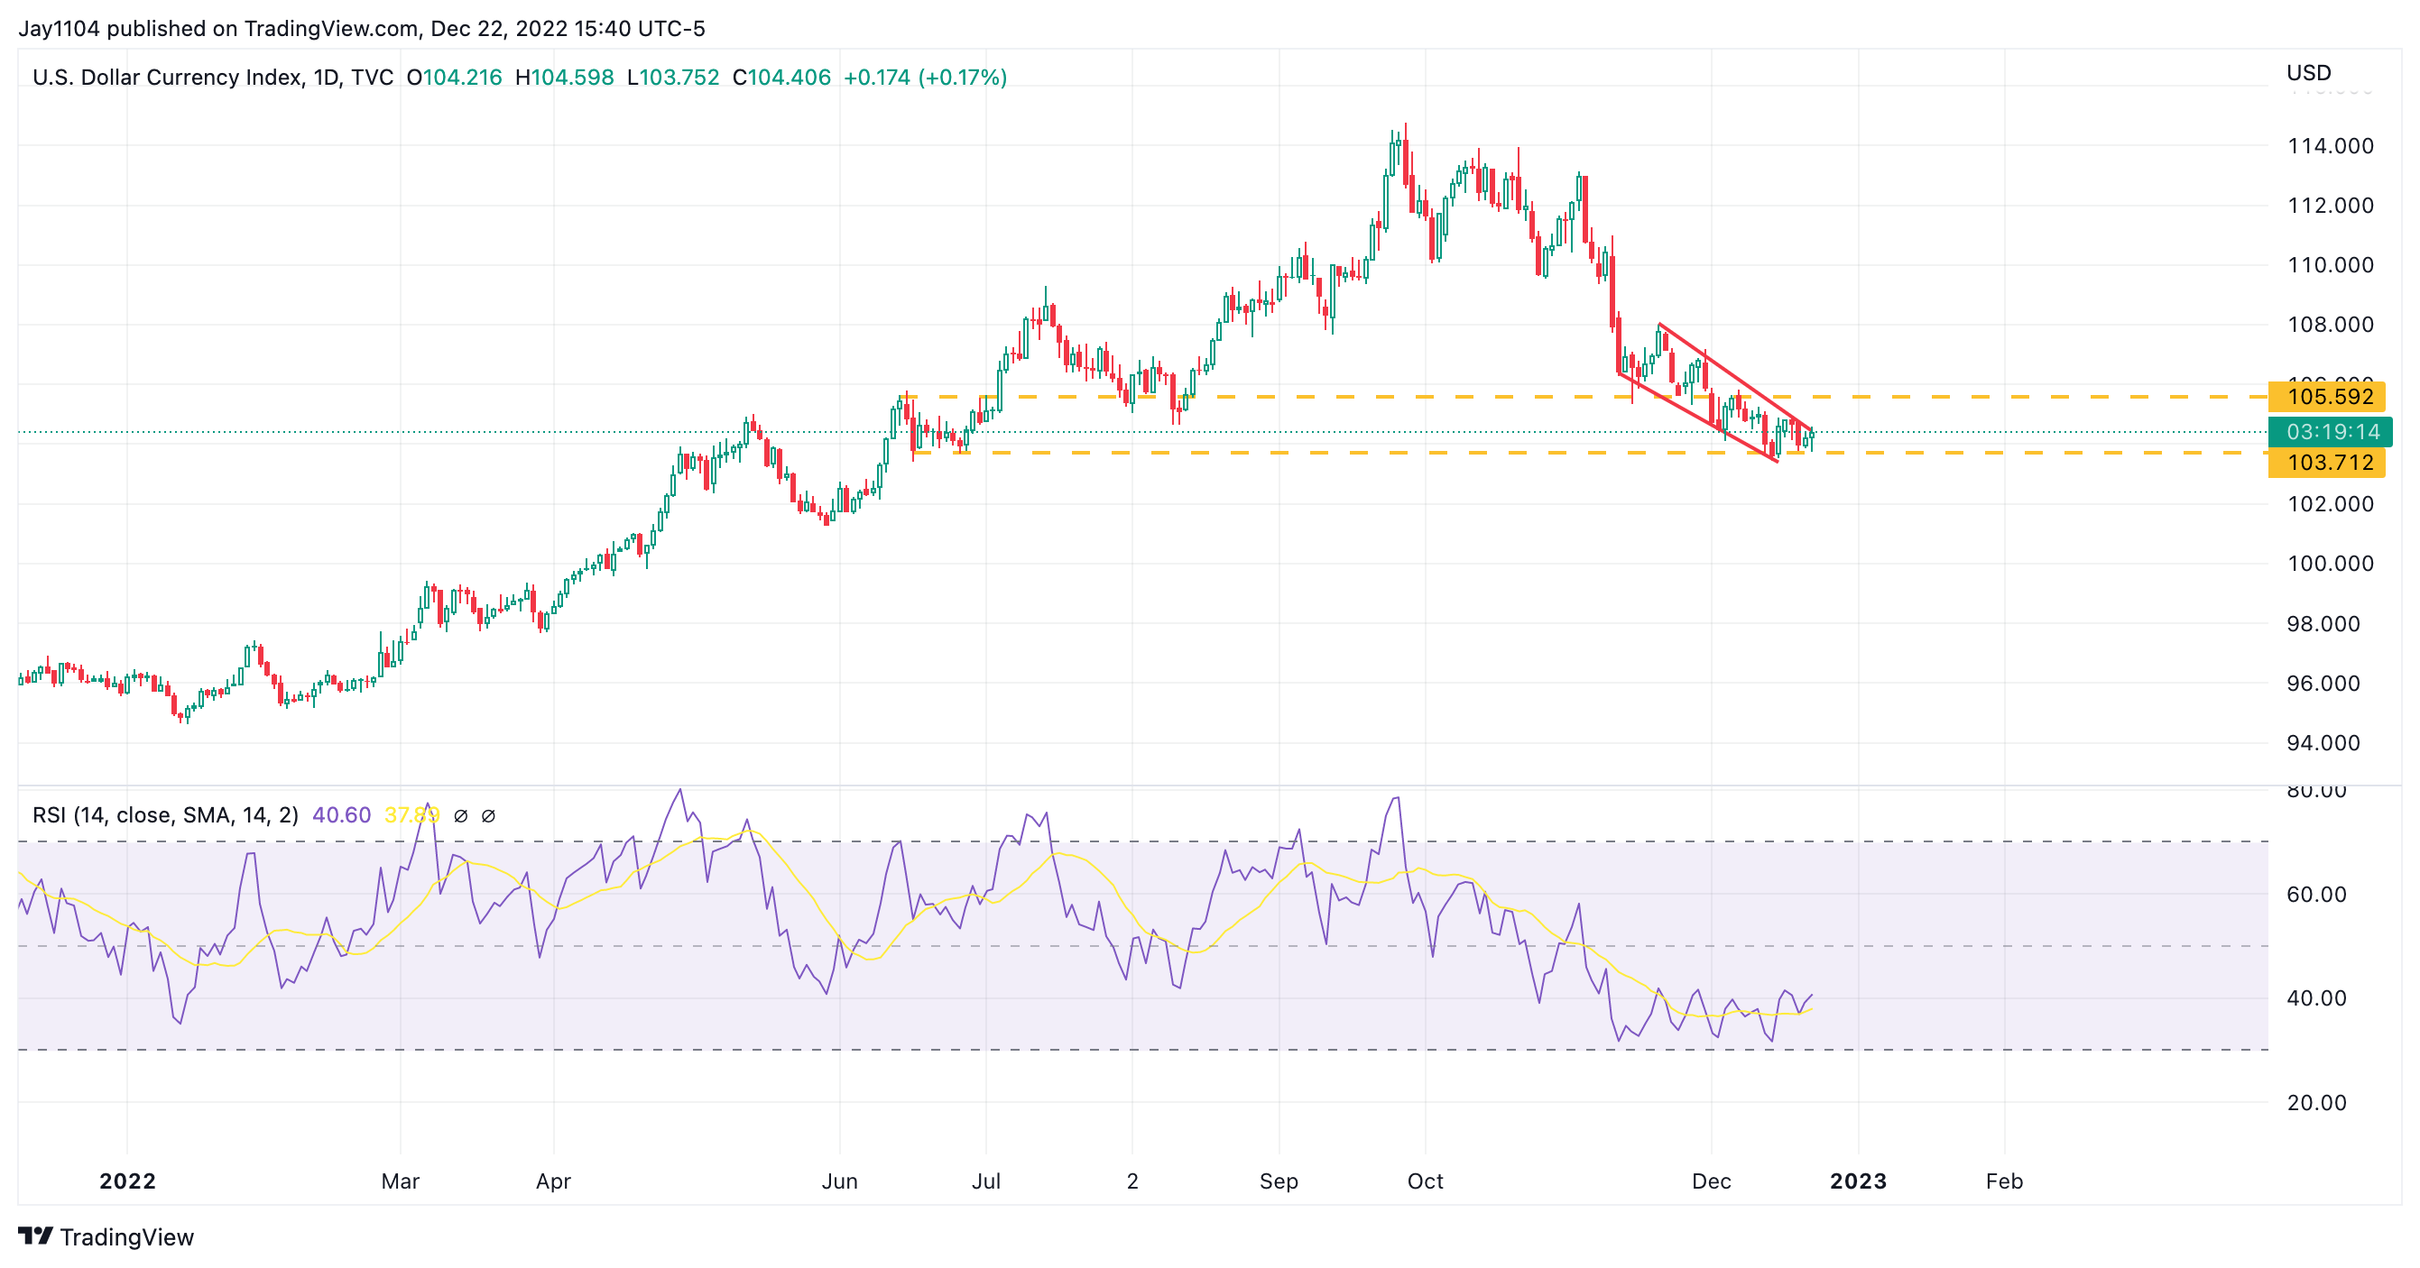
Task: Click the 2022 time axis label
Action: (x=127, y=1181)
